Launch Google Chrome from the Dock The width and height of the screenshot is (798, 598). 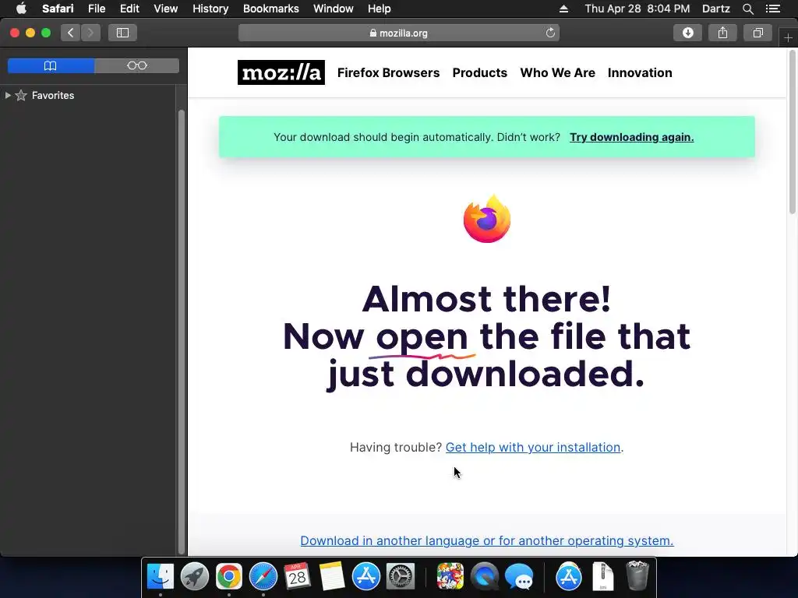pos(228,577)
